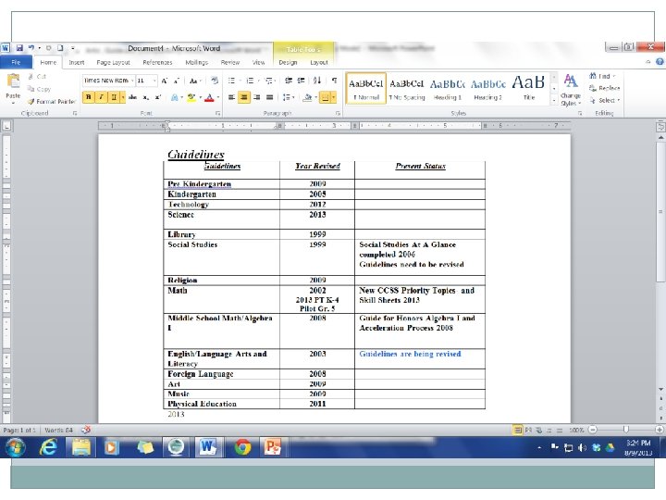Click the vertical scrollbar thumb

point(660,211)
